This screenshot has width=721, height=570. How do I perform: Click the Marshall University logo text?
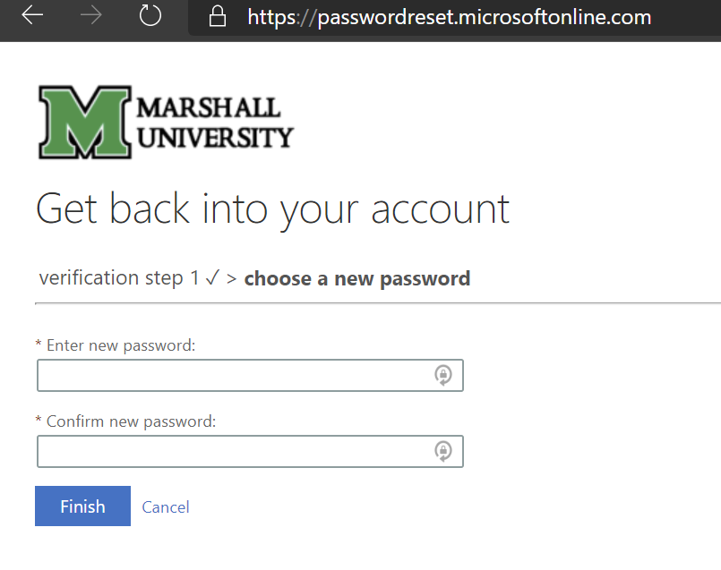tap(215, 123)
